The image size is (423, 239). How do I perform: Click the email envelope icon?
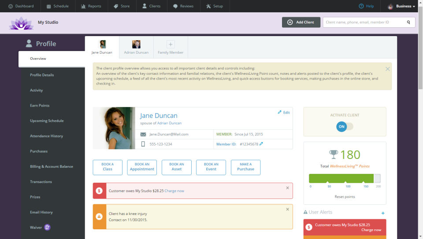pos(143,134)
